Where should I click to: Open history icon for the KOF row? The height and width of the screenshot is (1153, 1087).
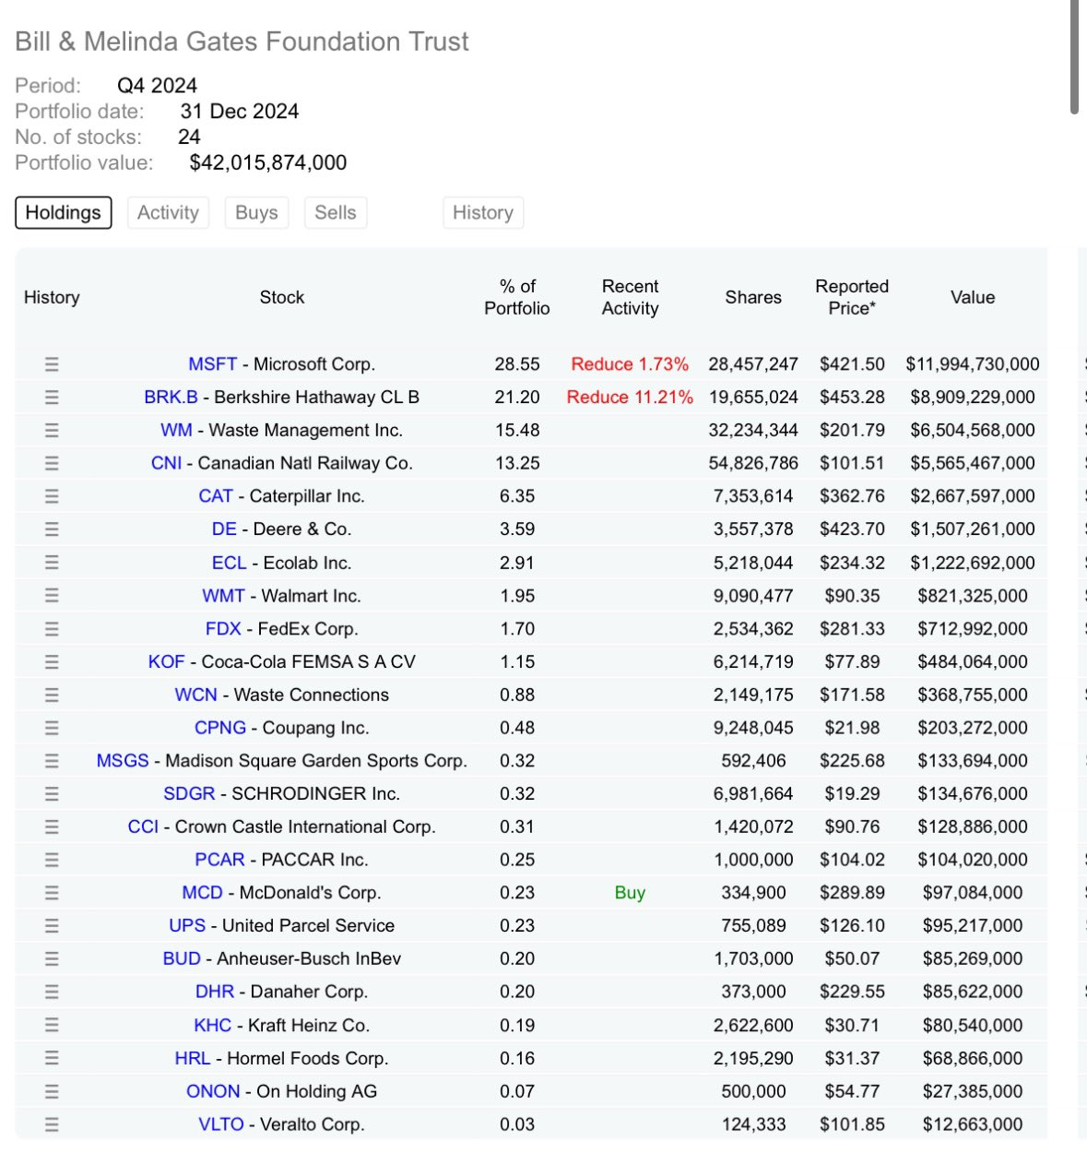[x=52, y=662]
